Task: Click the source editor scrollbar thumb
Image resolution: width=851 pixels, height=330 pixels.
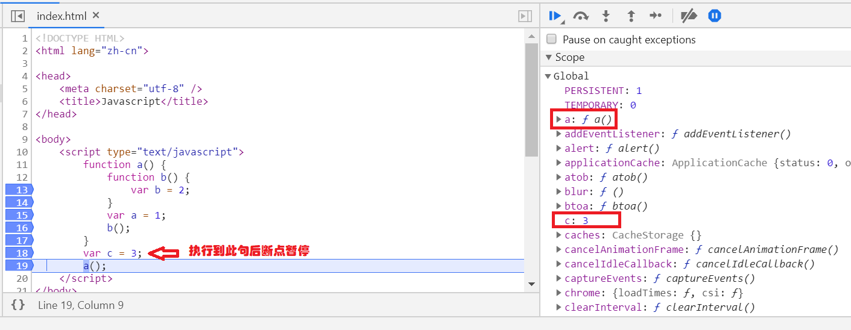Action: (x=531, y=99)
